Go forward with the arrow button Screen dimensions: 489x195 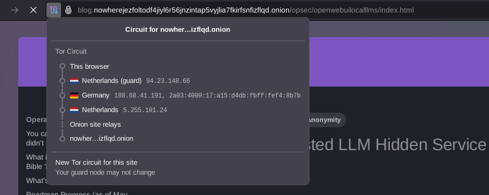tap(14, 10)
